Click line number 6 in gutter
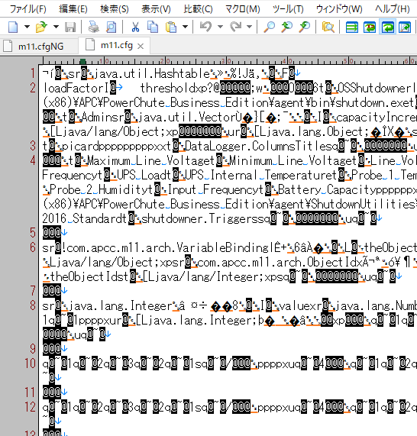The image size is (417, 436). (x=33, y=247)
